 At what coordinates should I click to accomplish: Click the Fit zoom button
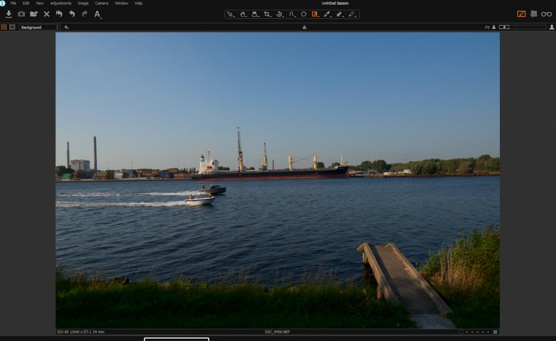[x=487, y=27]
